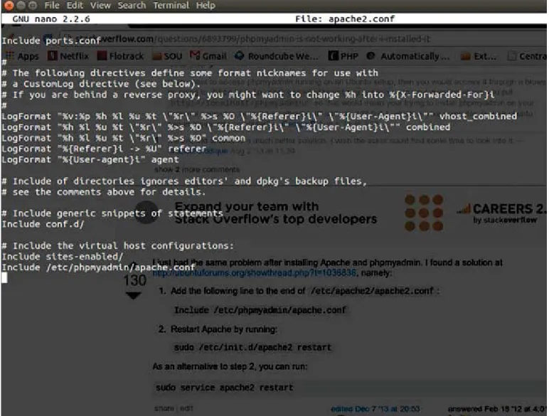Click the 'LogFormat "%{User-agent}i" agent' line
549x416 pixels.
click(x=90, y=160)
